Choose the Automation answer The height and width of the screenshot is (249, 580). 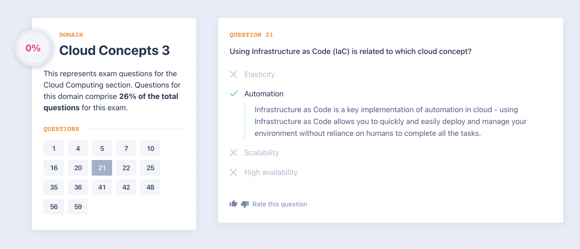pos(264,94)
